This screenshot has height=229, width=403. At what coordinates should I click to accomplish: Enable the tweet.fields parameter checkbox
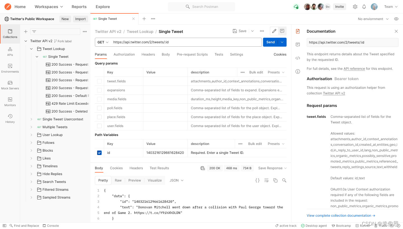click(99, 81)
